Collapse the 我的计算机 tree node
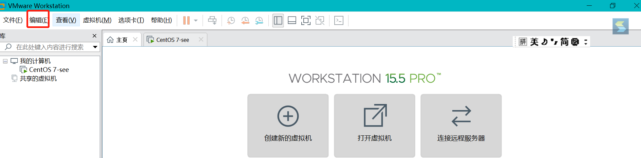Image resolution: width=641 pixels, height=158 pixels. tap(5, 61)
